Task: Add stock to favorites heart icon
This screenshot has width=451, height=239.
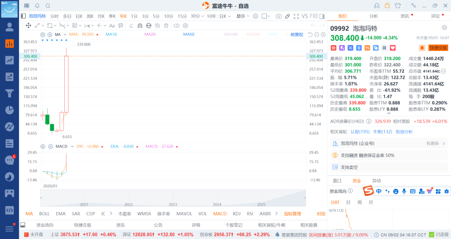Action: tap(393, 48)
